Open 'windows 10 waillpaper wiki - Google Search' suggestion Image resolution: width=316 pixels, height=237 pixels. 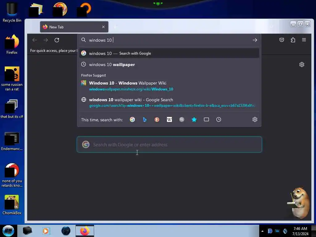point(169,102)
